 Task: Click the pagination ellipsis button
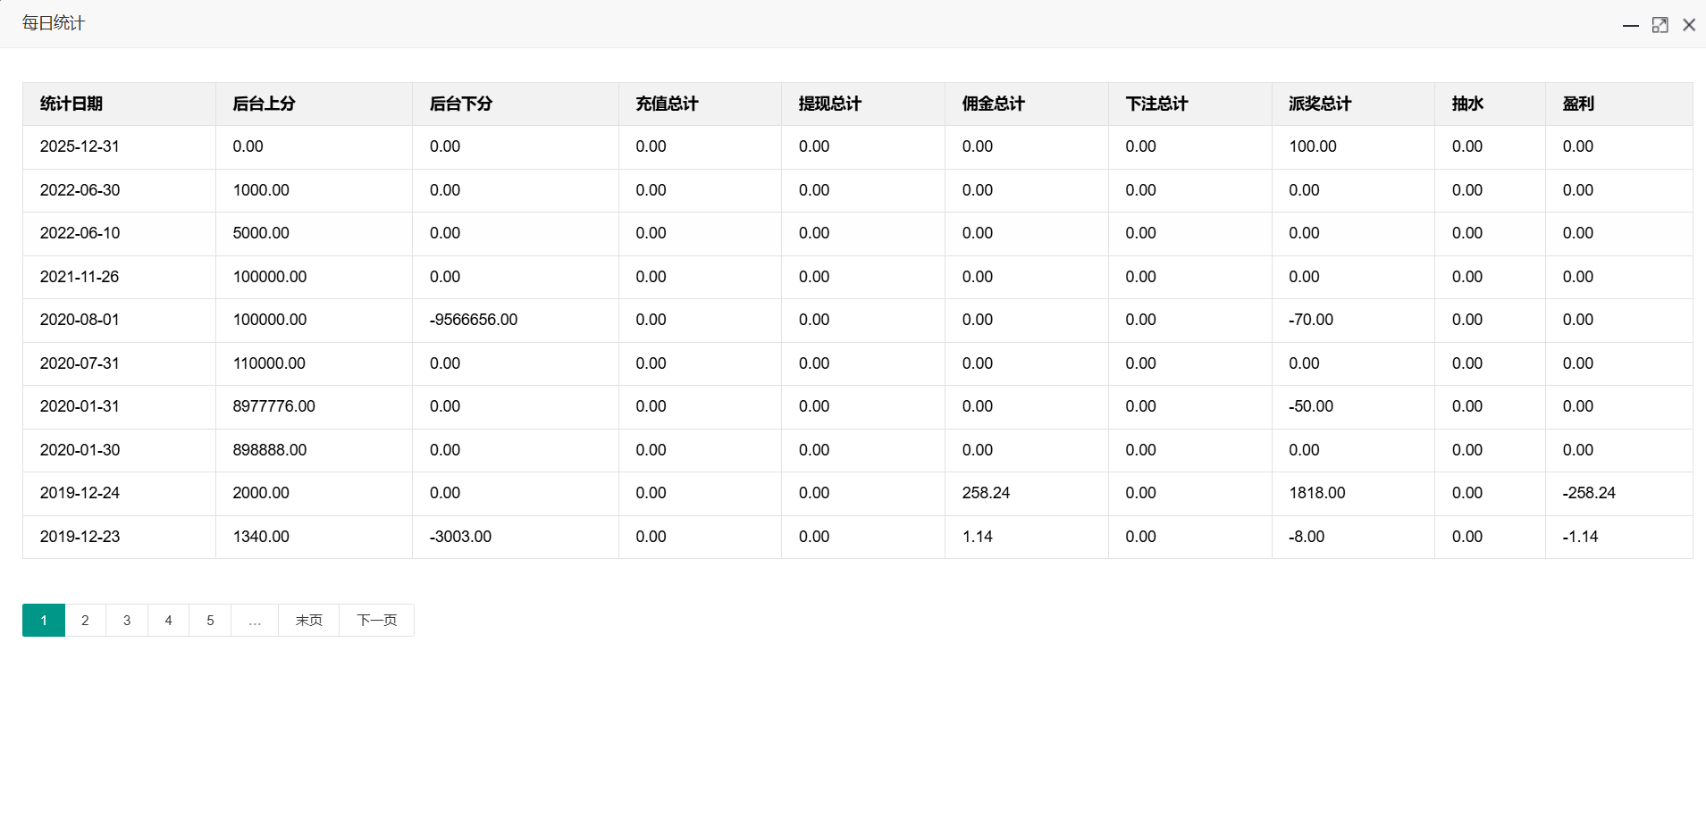point(255,620)
